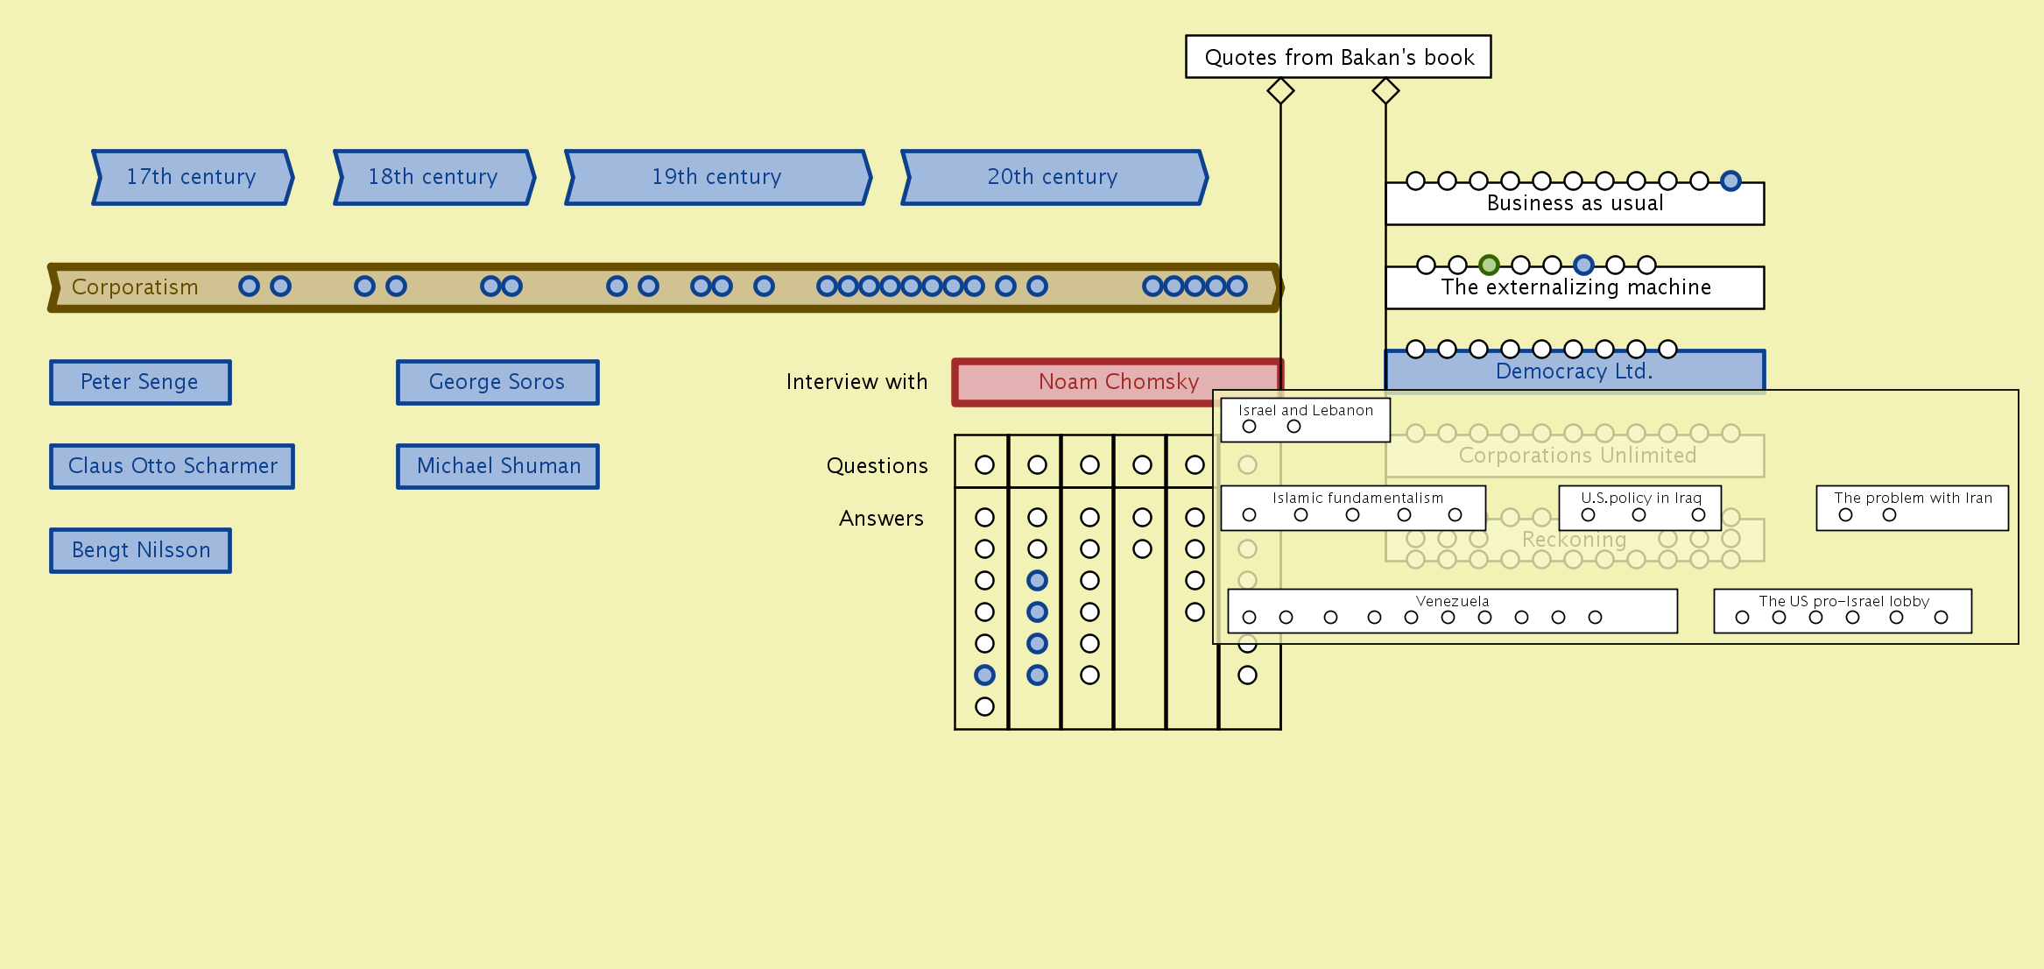Screen dimensions: 2044x969
Task: Open the George Soros box
Action: [x=497, y=382]
